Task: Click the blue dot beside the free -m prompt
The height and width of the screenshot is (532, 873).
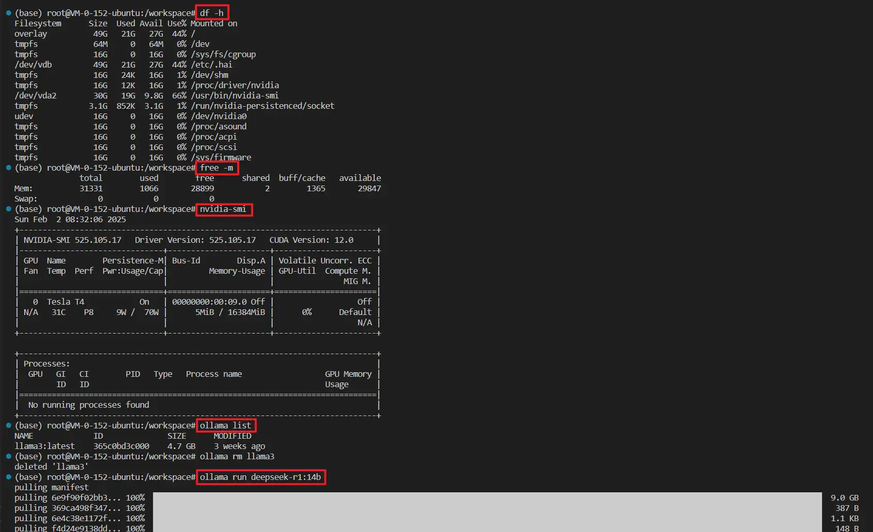Action: pyautogui.click(x=8, y=168)
